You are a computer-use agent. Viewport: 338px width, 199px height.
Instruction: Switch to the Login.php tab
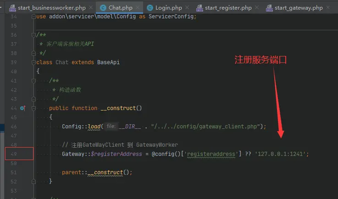pyautogui.click(x=168, y=8)
